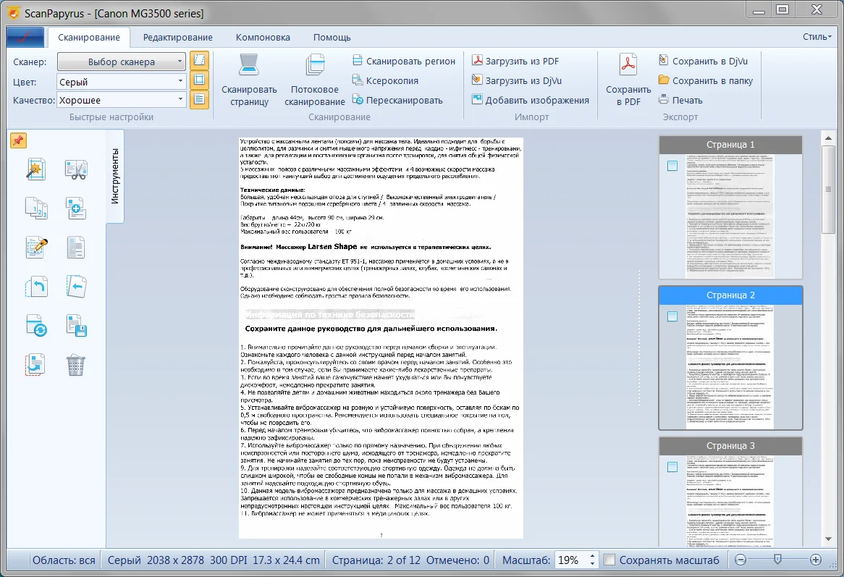Tick the checkbox on the Страница 1 thumbnail
Image resolution: width=844 pixels, height=577 pixels.
[672, 166]
